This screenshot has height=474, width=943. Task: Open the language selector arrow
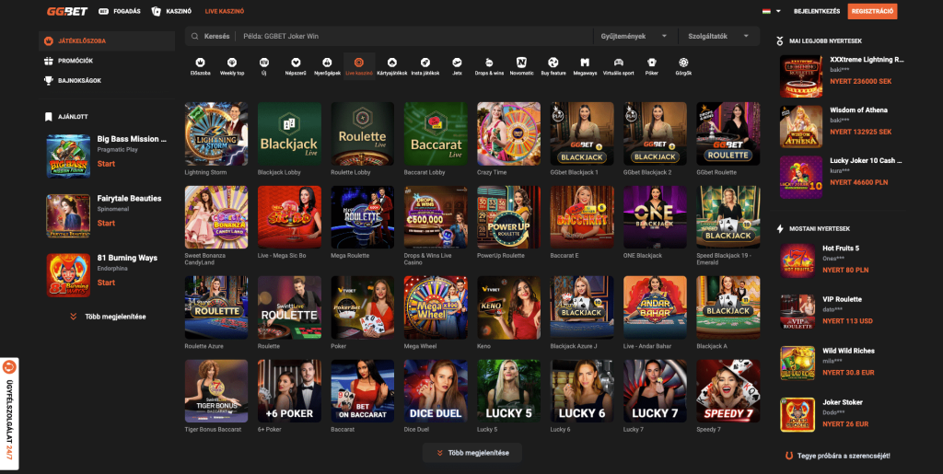[x=778, y=11]
